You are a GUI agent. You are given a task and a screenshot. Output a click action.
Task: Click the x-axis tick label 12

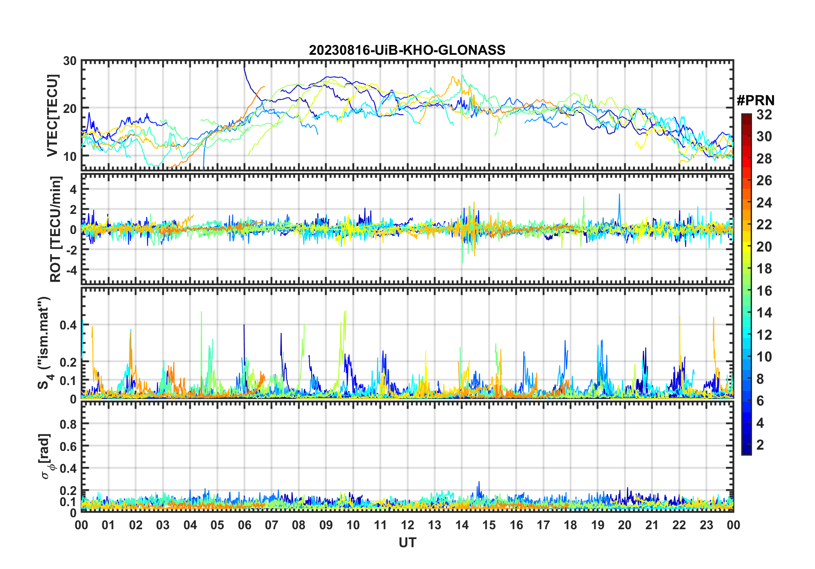[407, 525]
